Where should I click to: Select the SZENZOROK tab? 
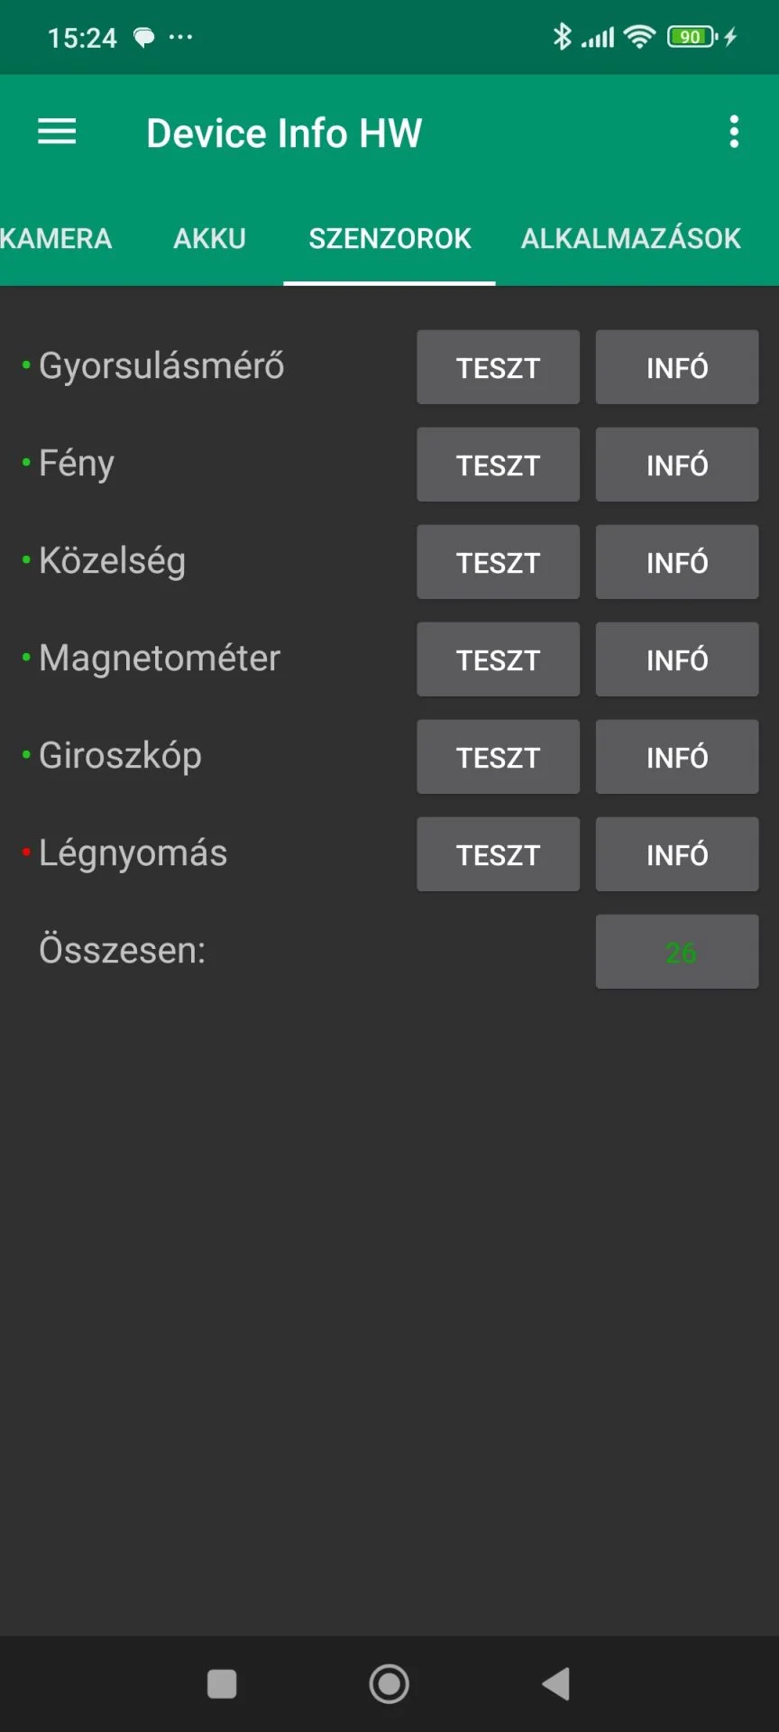[389, 239]
